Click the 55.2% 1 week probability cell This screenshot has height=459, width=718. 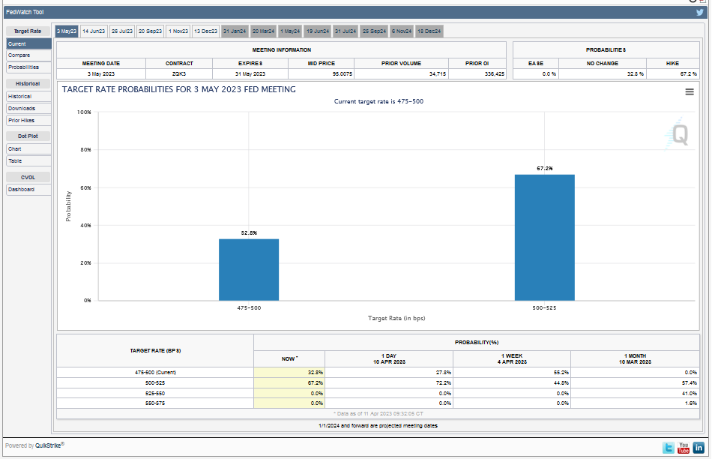(x=512, y=373)
